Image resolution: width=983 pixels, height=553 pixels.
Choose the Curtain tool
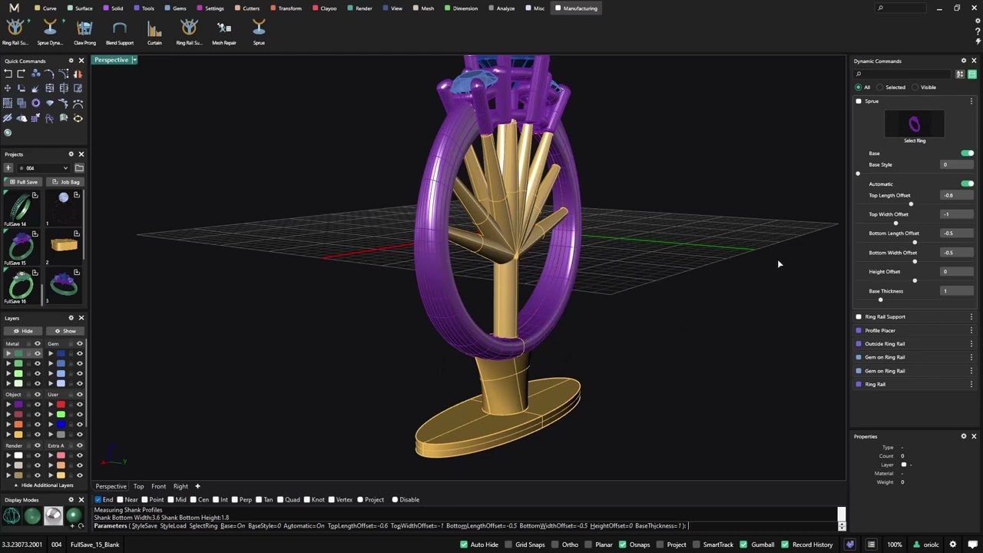[x=154, y=32]
